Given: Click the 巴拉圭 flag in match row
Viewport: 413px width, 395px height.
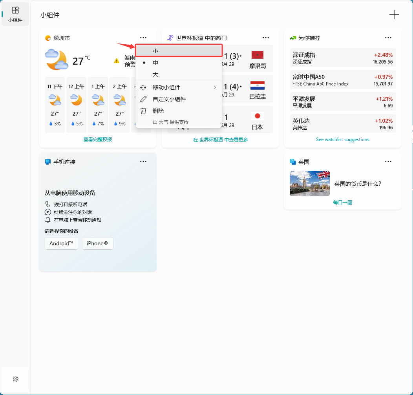Looking at the screenshot, I should point(257,85).
